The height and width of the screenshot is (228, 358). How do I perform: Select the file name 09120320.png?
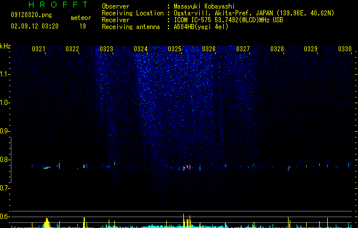coord(31,15)
